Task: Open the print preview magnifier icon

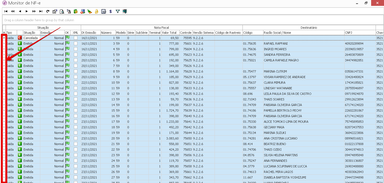Action: tap(62, 11)
